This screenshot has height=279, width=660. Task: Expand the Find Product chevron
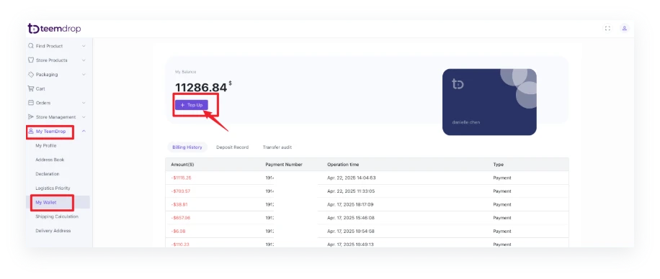pos(84,46)
